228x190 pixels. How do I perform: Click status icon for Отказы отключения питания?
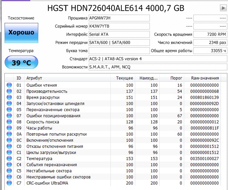(9, 146)
